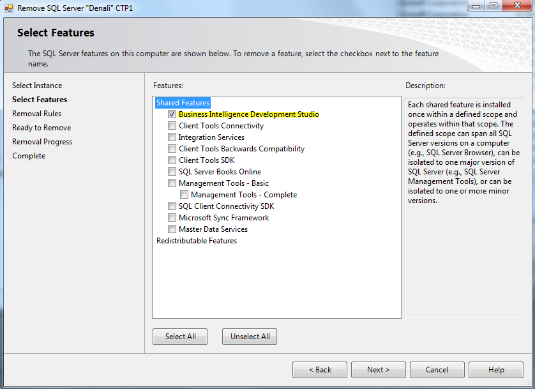Maximize the Remove SQL Server window
The width and height of the screenshot is (535, 389).
494,6
